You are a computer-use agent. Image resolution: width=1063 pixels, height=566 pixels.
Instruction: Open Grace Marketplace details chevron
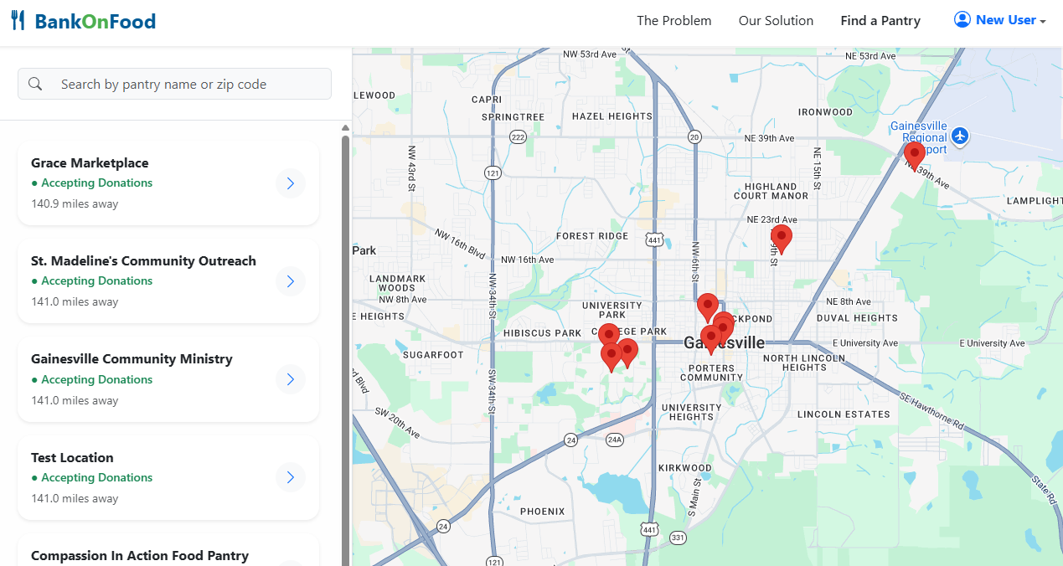tap(291, 183)
